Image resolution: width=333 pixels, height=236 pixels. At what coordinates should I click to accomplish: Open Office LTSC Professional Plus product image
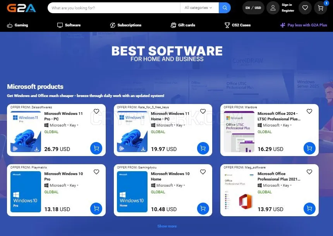tap(239, 132)
